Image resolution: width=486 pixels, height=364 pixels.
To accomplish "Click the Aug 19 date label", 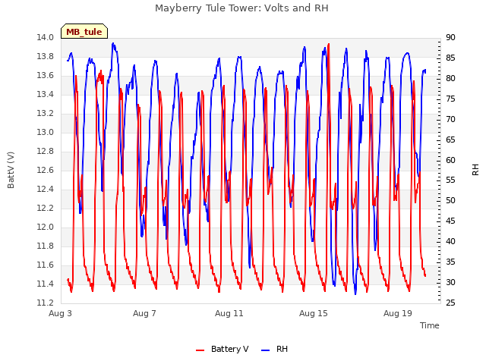I will 398,313.
